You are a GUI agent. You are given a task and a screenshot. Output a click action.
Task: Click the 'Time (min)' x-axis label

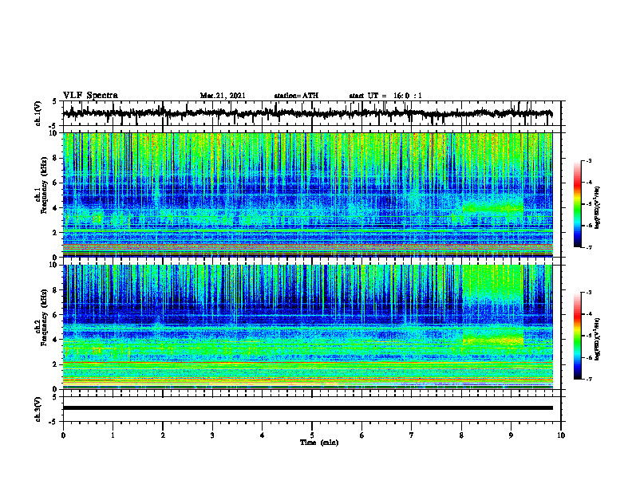[319, 443]
